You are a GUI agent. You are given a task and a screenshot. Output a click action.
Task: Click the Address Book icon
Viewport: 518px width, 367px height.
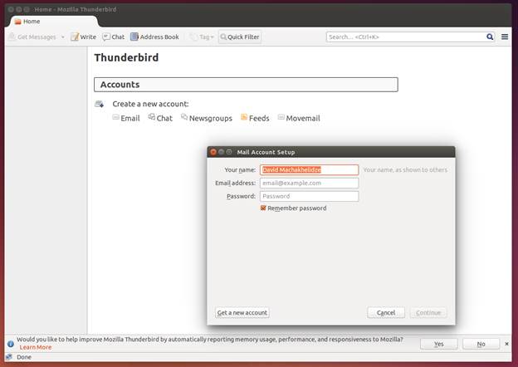tap(134, 37)
